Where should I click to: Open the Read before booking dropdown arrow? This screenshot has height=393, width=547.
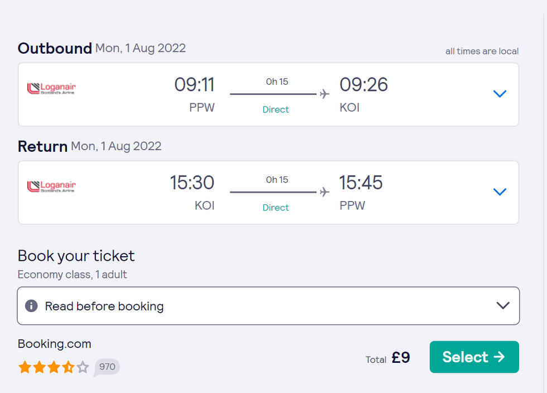click(503, 305)
